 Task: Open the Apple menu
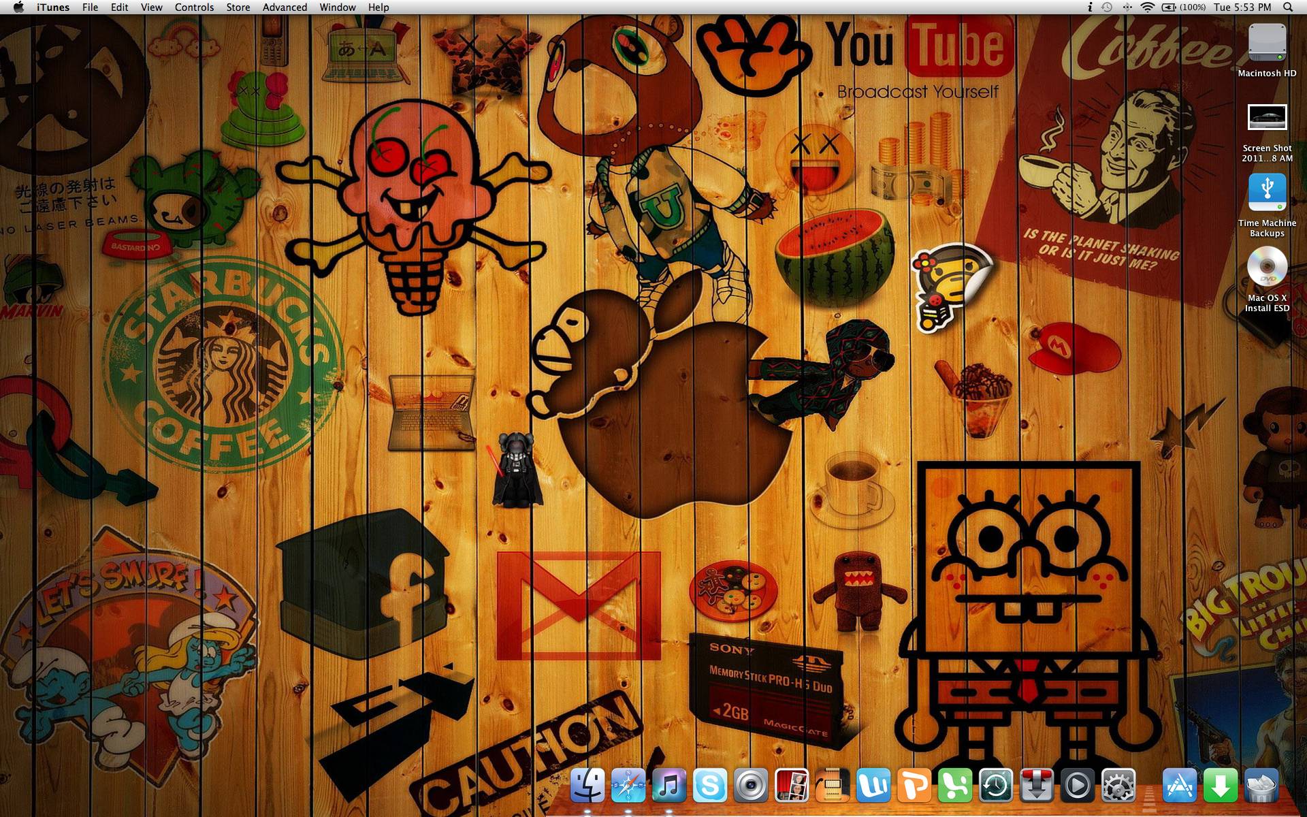[x=18, y=7]
